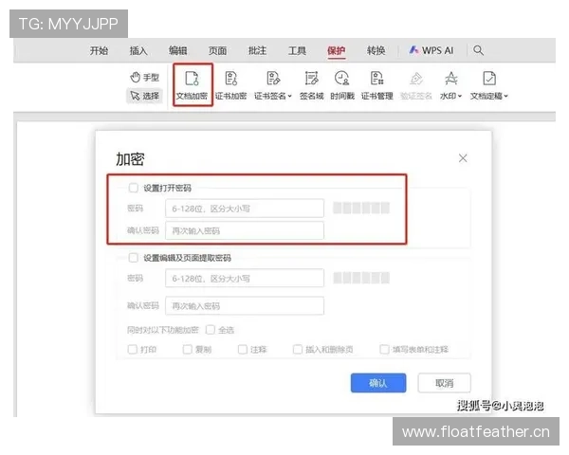Viewport: 569px width, 455px height.
Task: Switch to the 编辑 tab
Action: [178, 51]
